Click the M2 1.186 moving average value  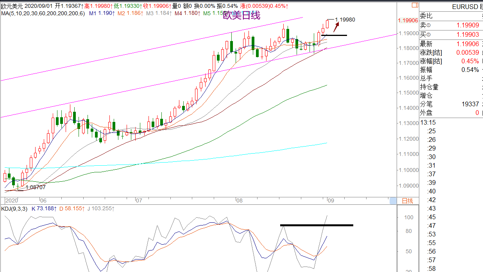coord(130,13)
